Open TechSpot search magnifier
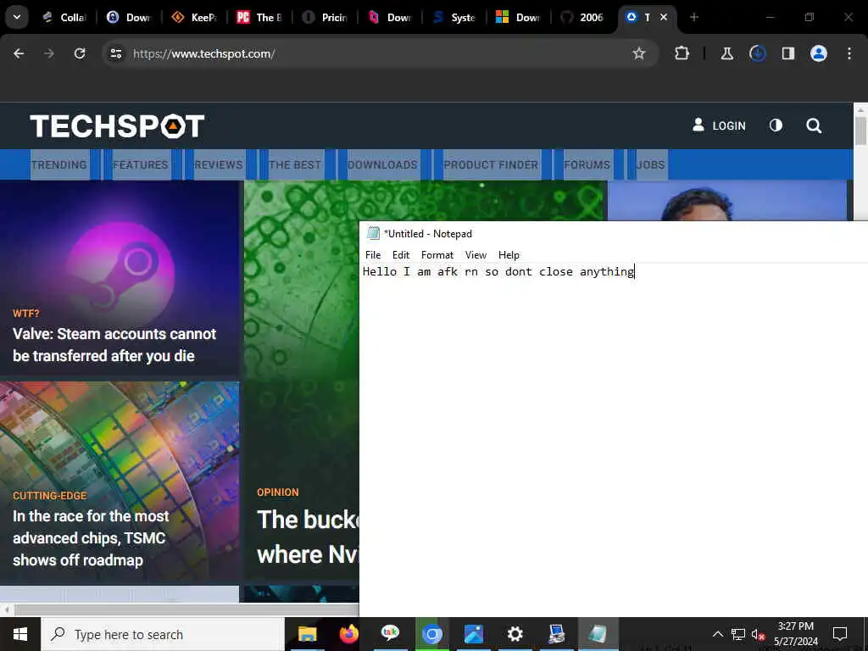Screen dimensions: 868x651 pos(814,125)
